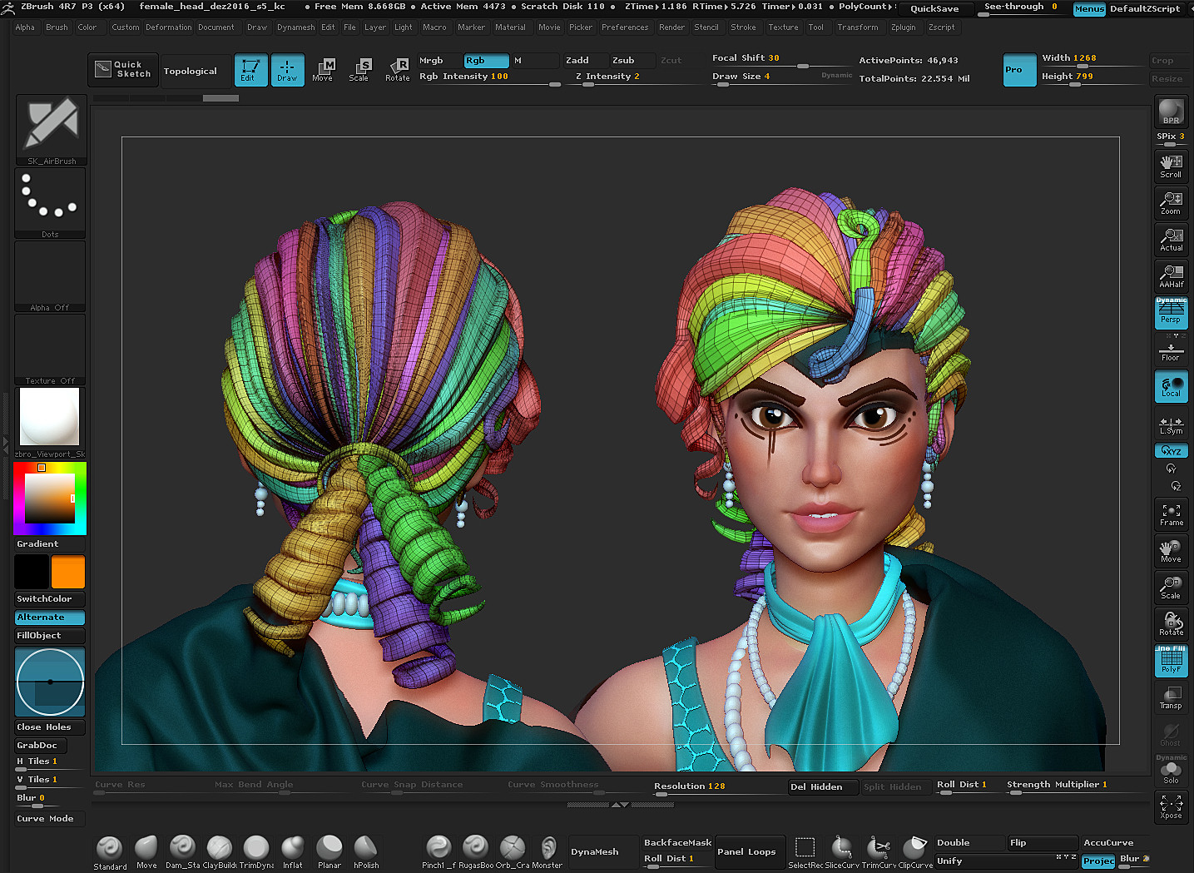Click the Frame icon in right shelf
The width and height of the screenshot is (1194, 873).
pos(1171,513)
